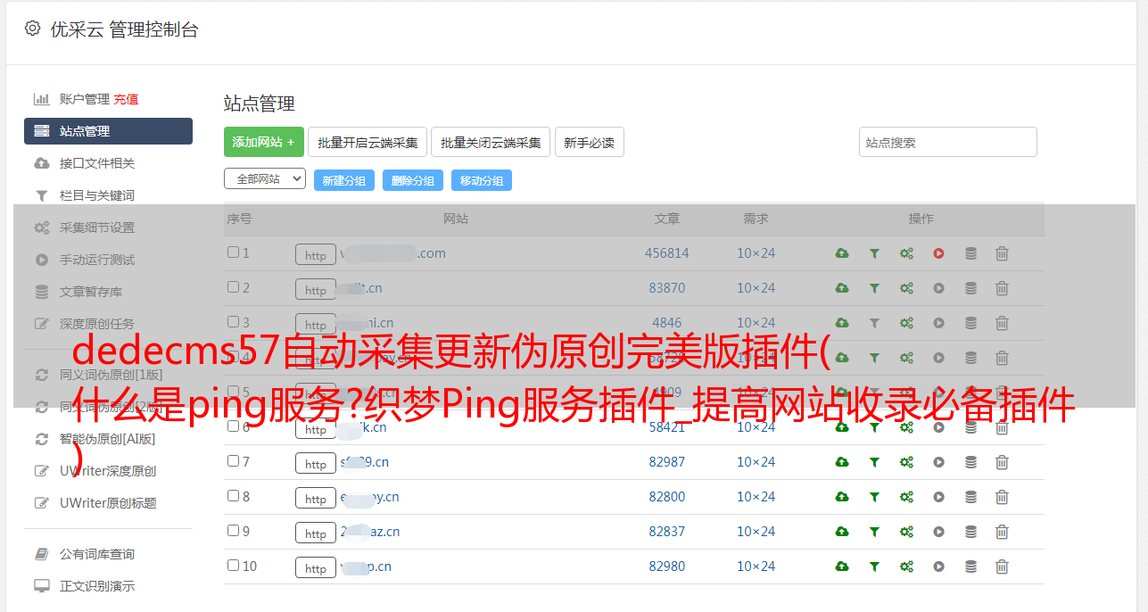Click cloud upload icon in row 8
1148x612 pixels.
[842, 497]
